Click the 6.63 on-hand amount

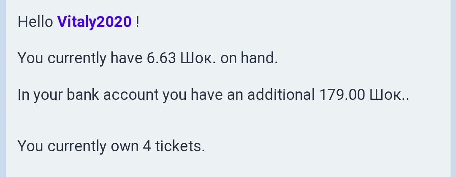pos(161,58)
